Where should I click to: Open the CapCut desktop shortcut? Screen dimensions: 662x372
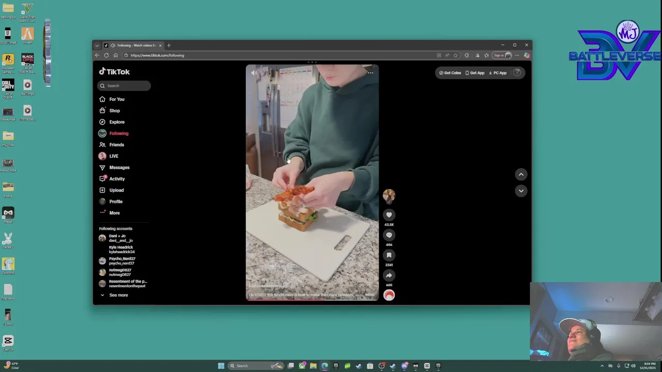tap(8, 343)
